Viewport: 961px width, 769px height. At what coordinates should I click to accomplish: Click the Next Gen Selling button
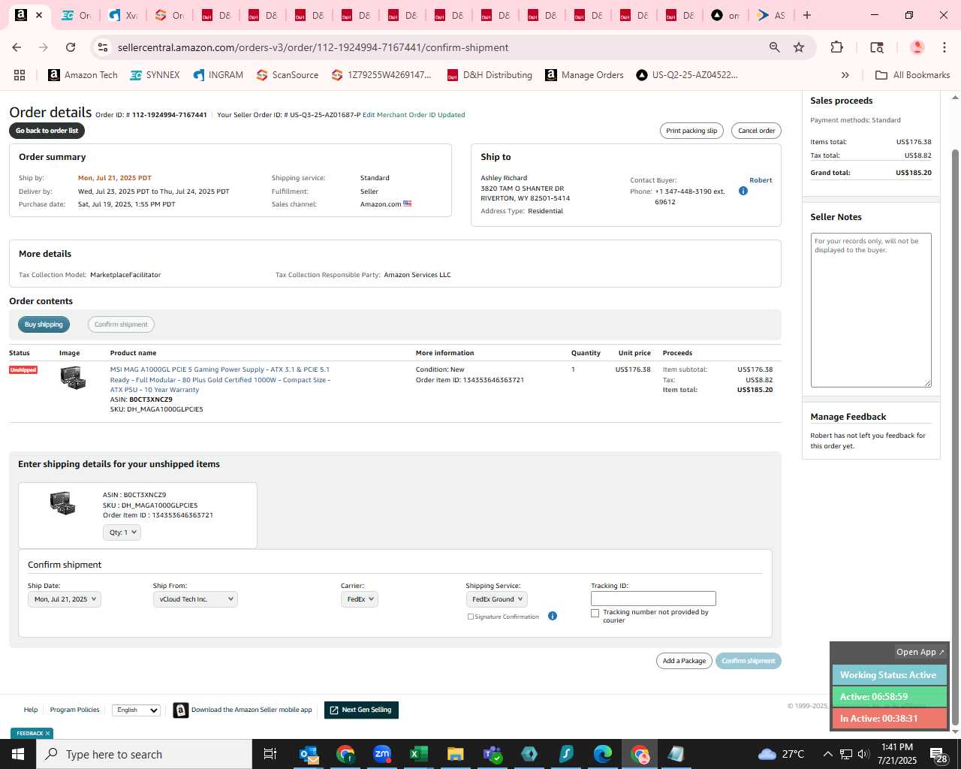[361, 710]
